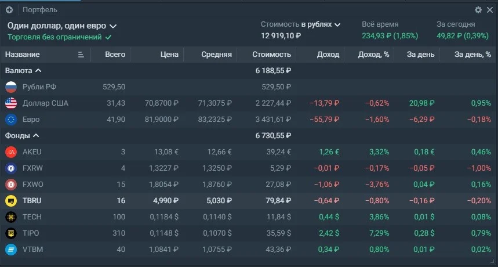Select the Портфель tab title
The height and width of the screenshot is (267, 498).
coord(40,10)
